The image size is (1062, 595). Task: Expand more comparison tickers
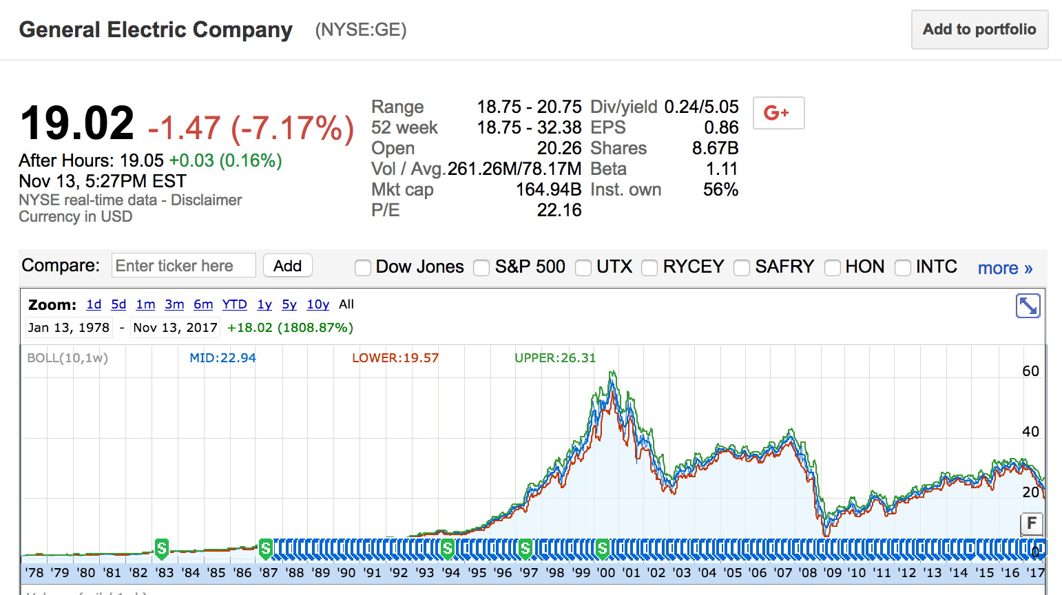pos(1005,268)
